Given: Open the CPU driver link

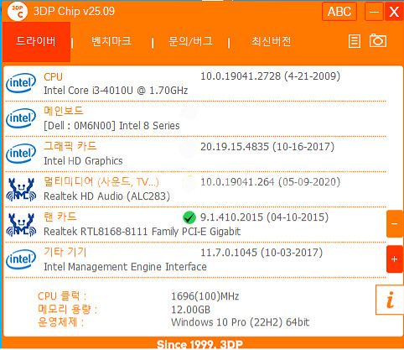Looking at the screenshot, I should pyautogui.click(x=53, y=77).
